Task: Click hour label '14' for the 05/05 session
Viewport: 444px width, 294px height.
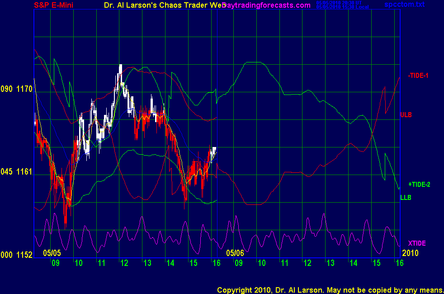Action: (x=170, y=263)
